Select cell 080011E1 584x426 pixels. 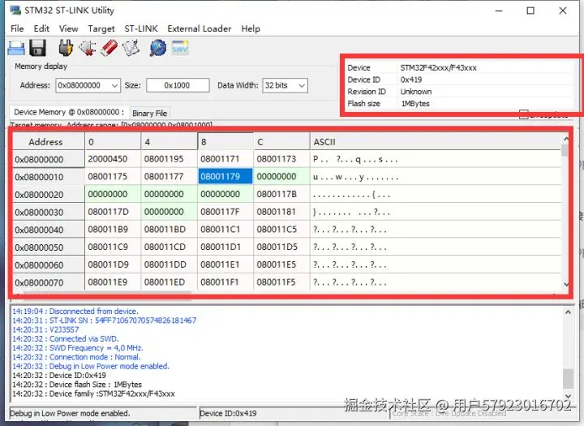tap(225, 265)
